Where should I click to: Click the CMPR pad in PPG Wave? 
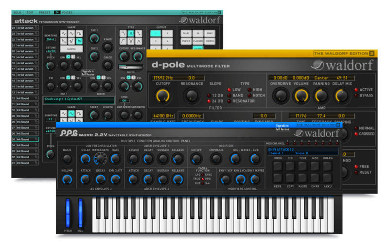pyautogui.click(x=315, y=178)
